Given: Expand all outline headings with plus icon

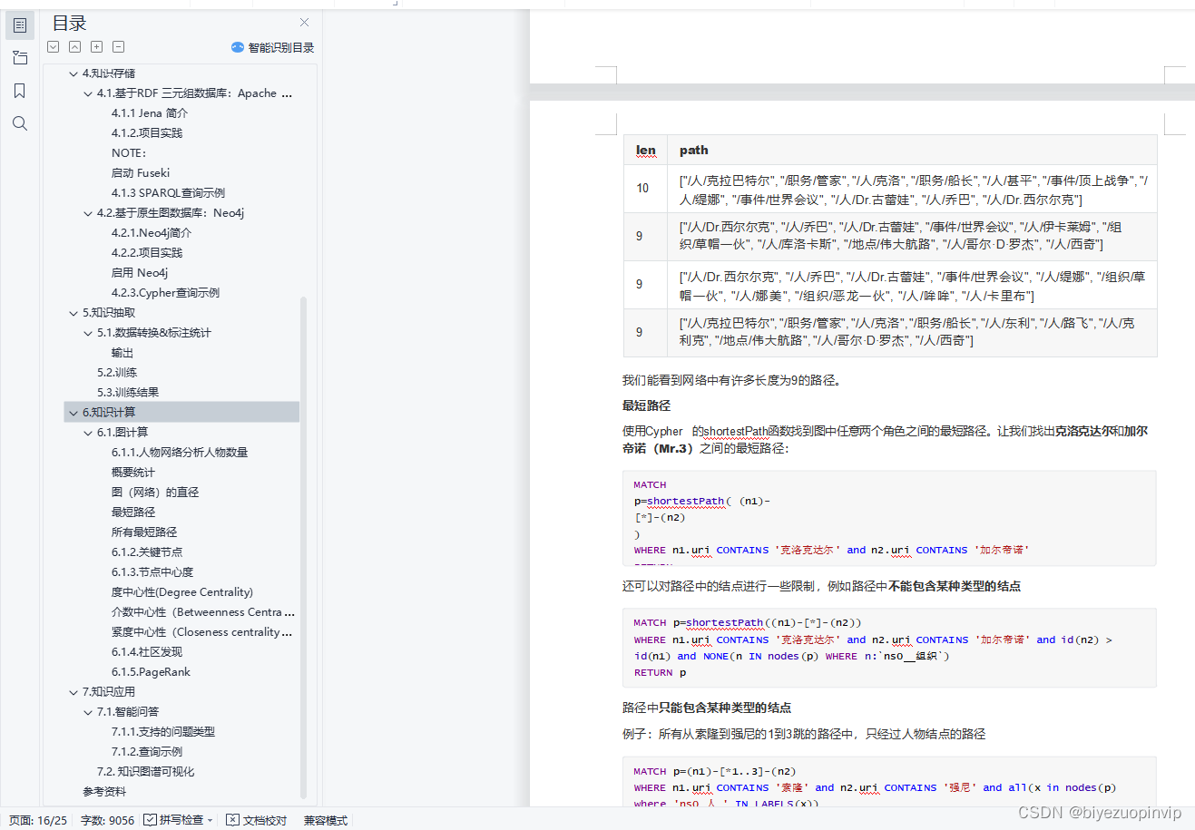Looking at the screenshot, I should (x=97, y=46).
